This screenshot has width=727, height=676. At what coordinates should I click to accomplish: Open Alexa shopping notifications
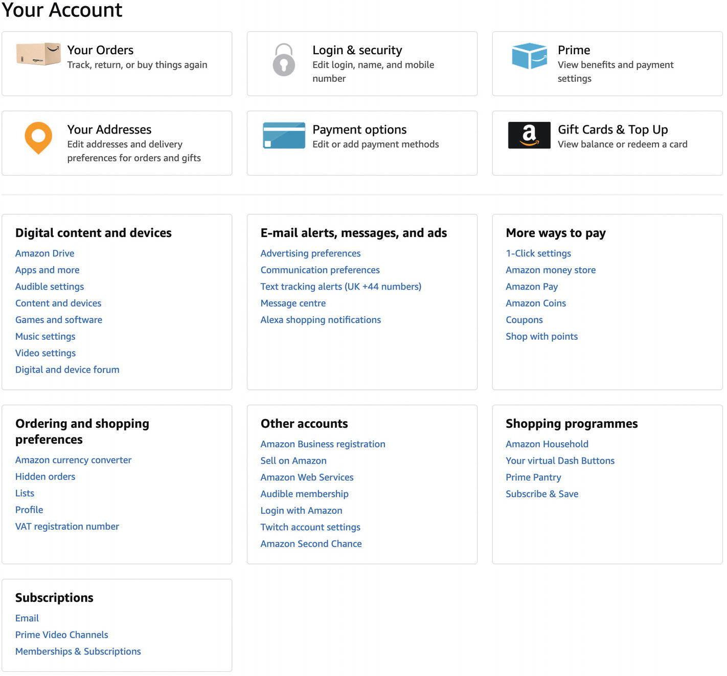click(321, 320)
